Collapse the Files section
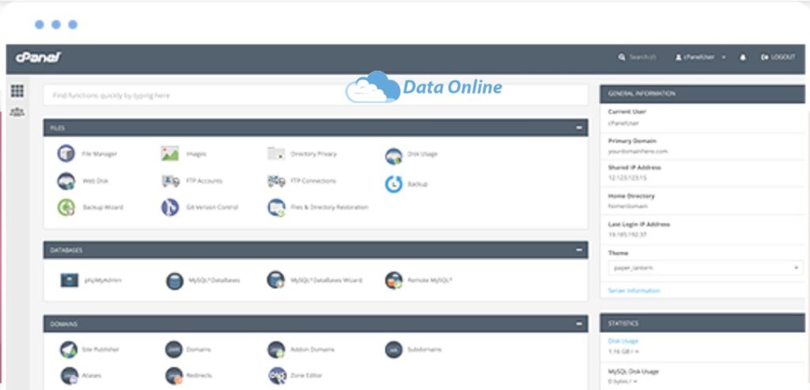 [579, 127]
